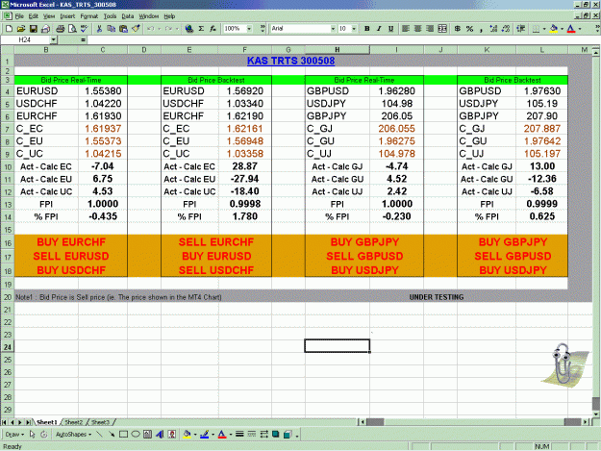
Task: Center align the cell text
Action: pyautogui.click(x=417, y=29)
